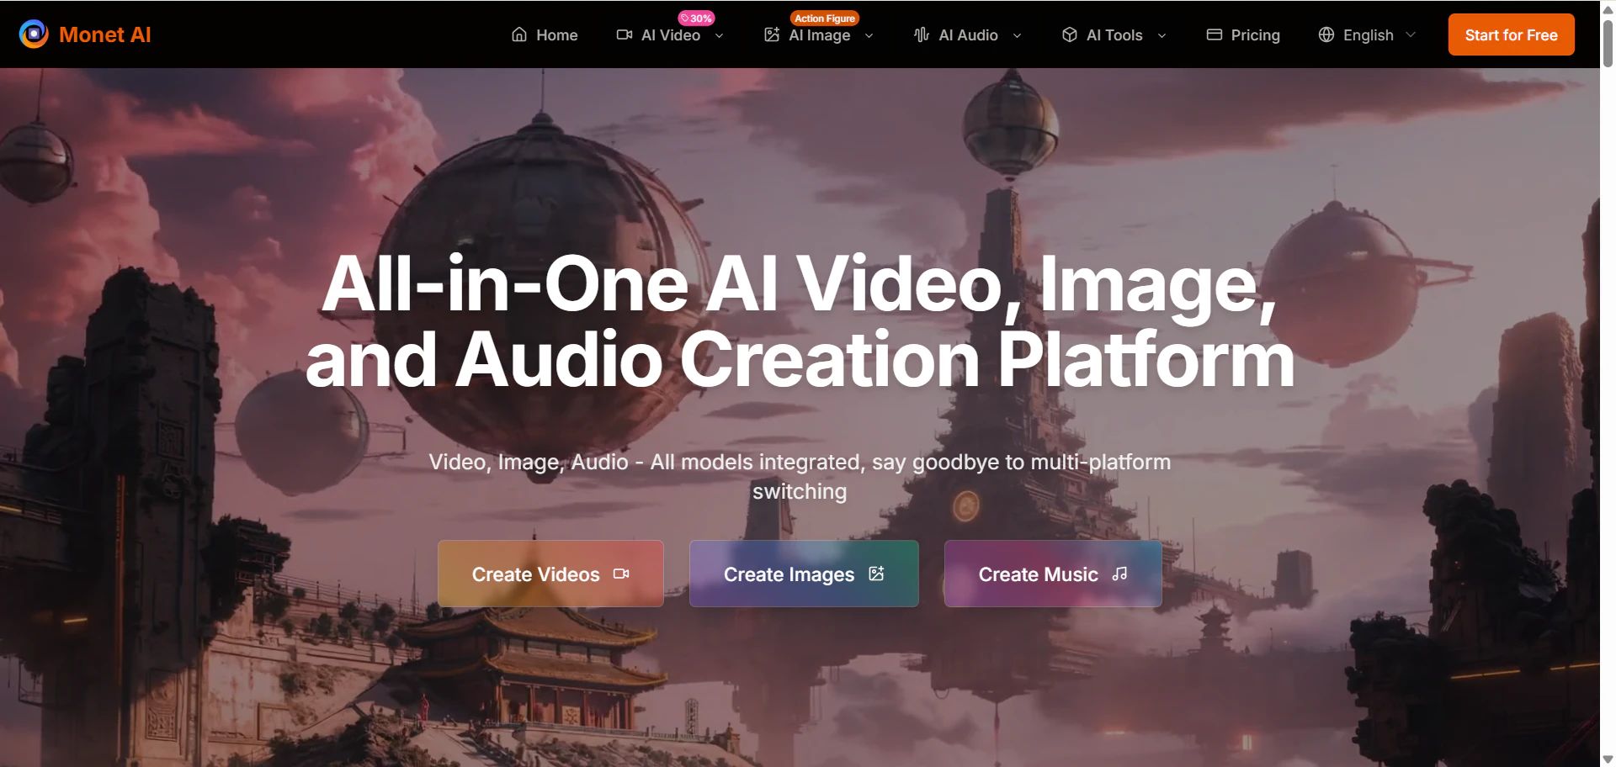Screen dimensions: 1616x767
Task: Select the Create Images button
Action: (804, 574)
